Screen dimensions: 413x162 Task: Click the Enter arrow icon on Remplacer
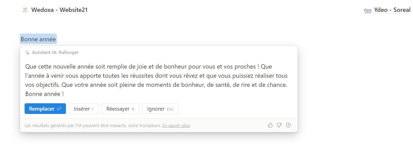[x=59, y=109]
